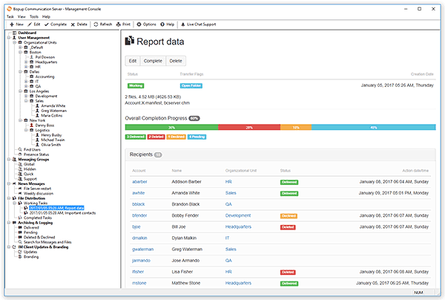Expand the Headquarters unit under Boston
Screen dimensions: 445x300
click(x=26, y=62)
